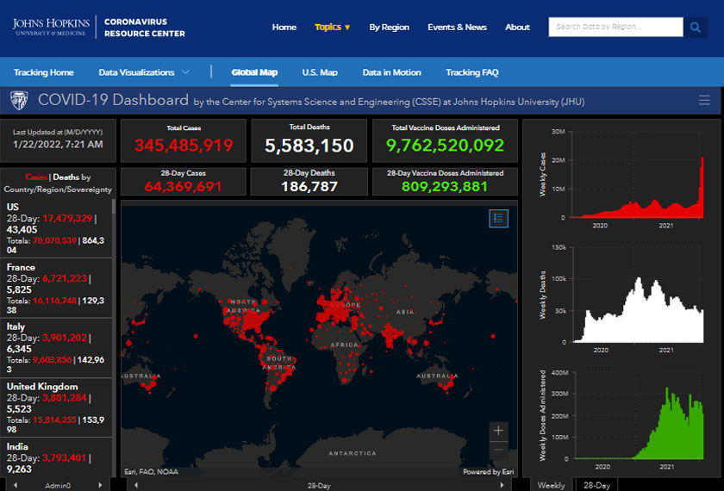
Task: Click the search magnifier button
Action: tap(696, 28)
